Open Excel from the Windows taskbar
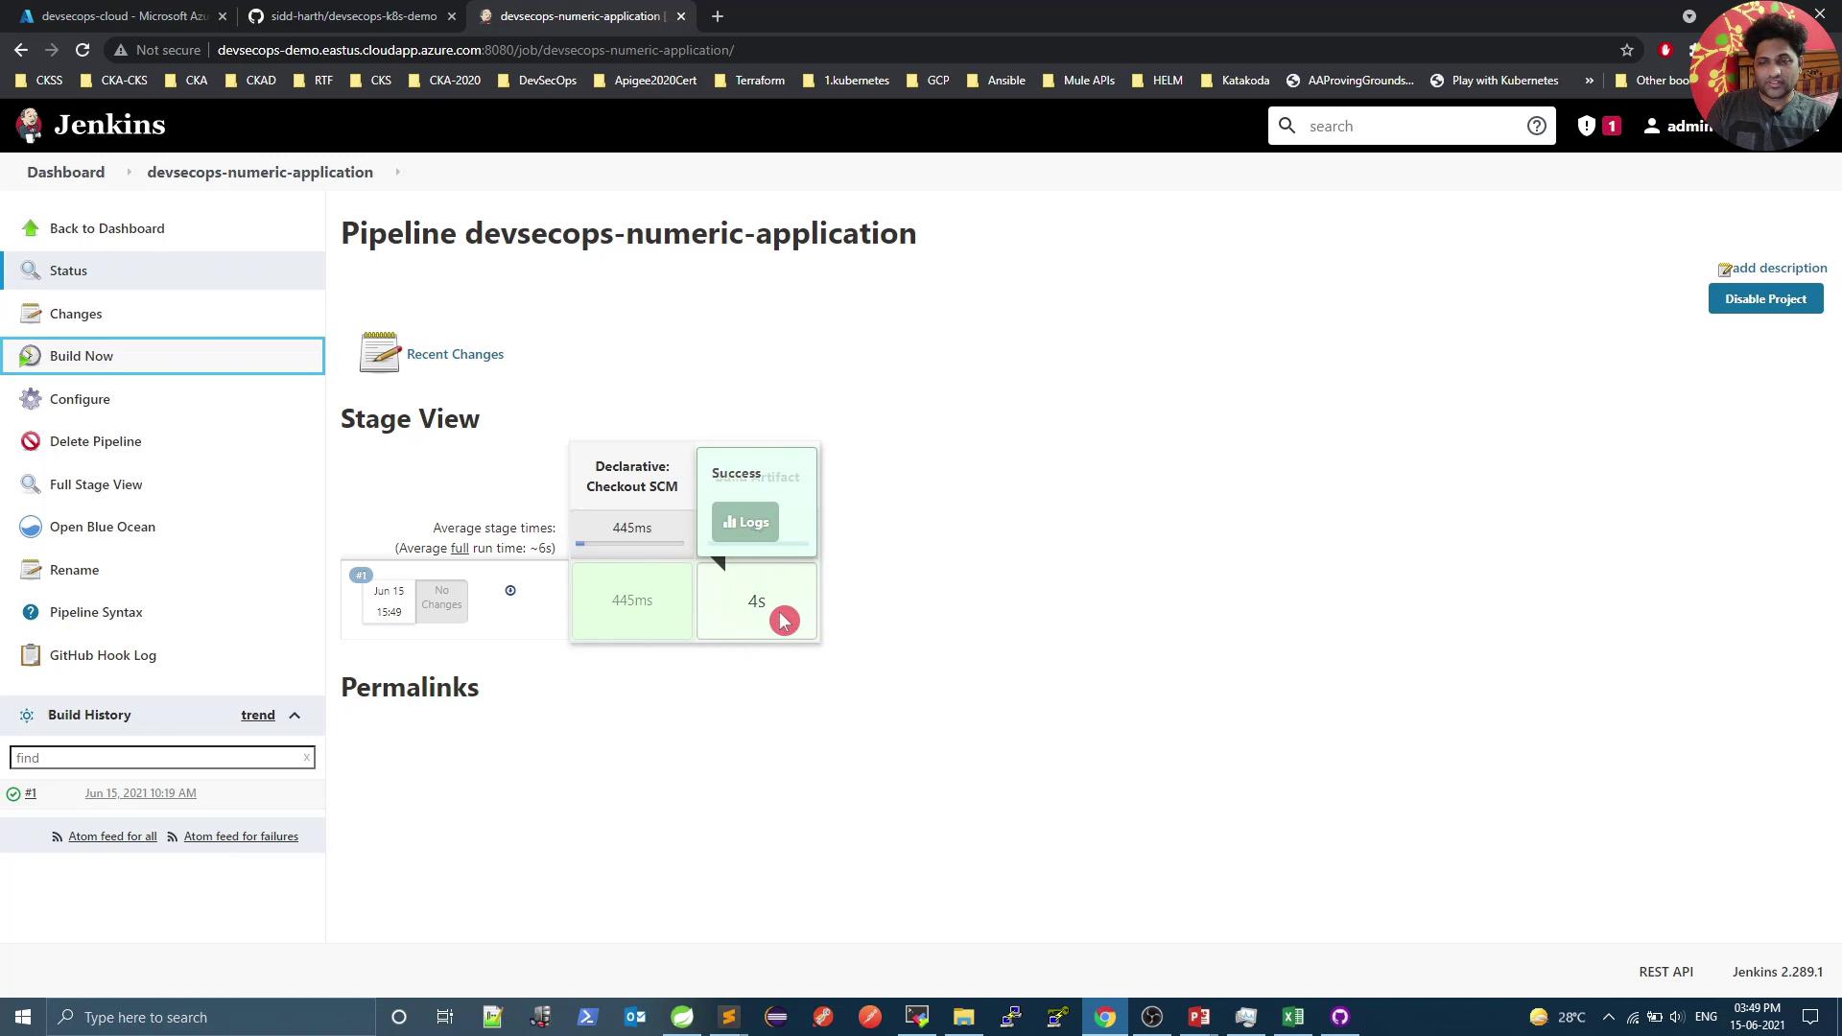 [1292, 1017]
